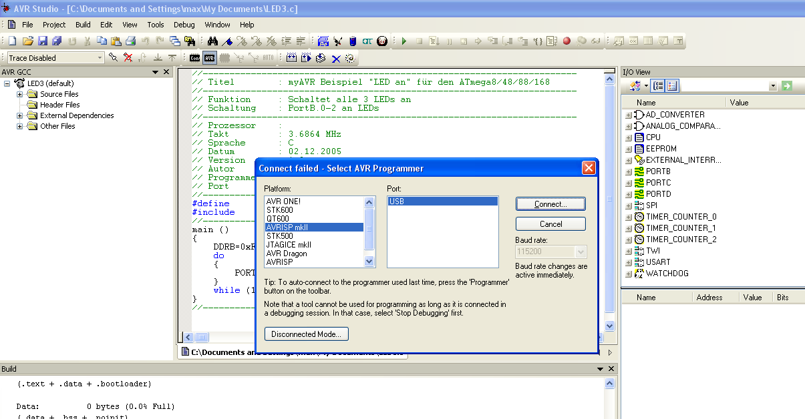Click the Save All icon

57,41
